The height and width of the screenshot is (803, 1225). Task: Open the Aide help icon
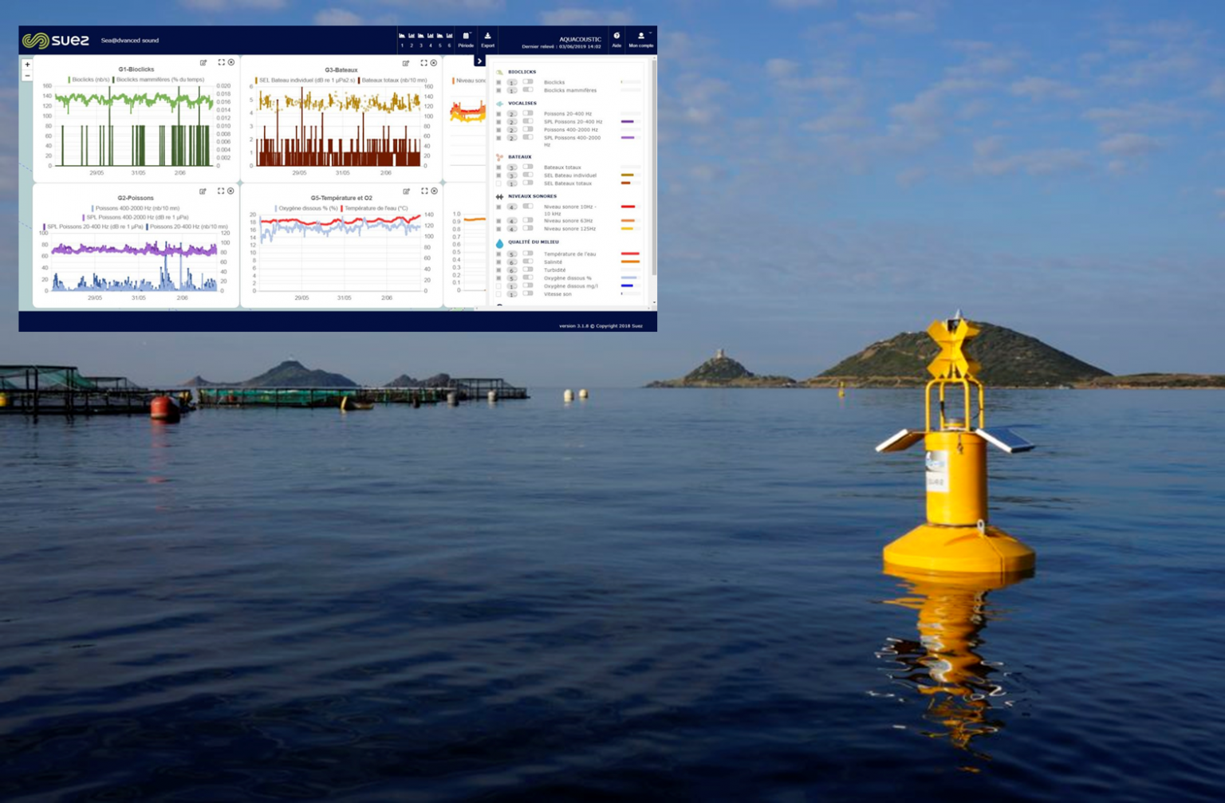616,37
